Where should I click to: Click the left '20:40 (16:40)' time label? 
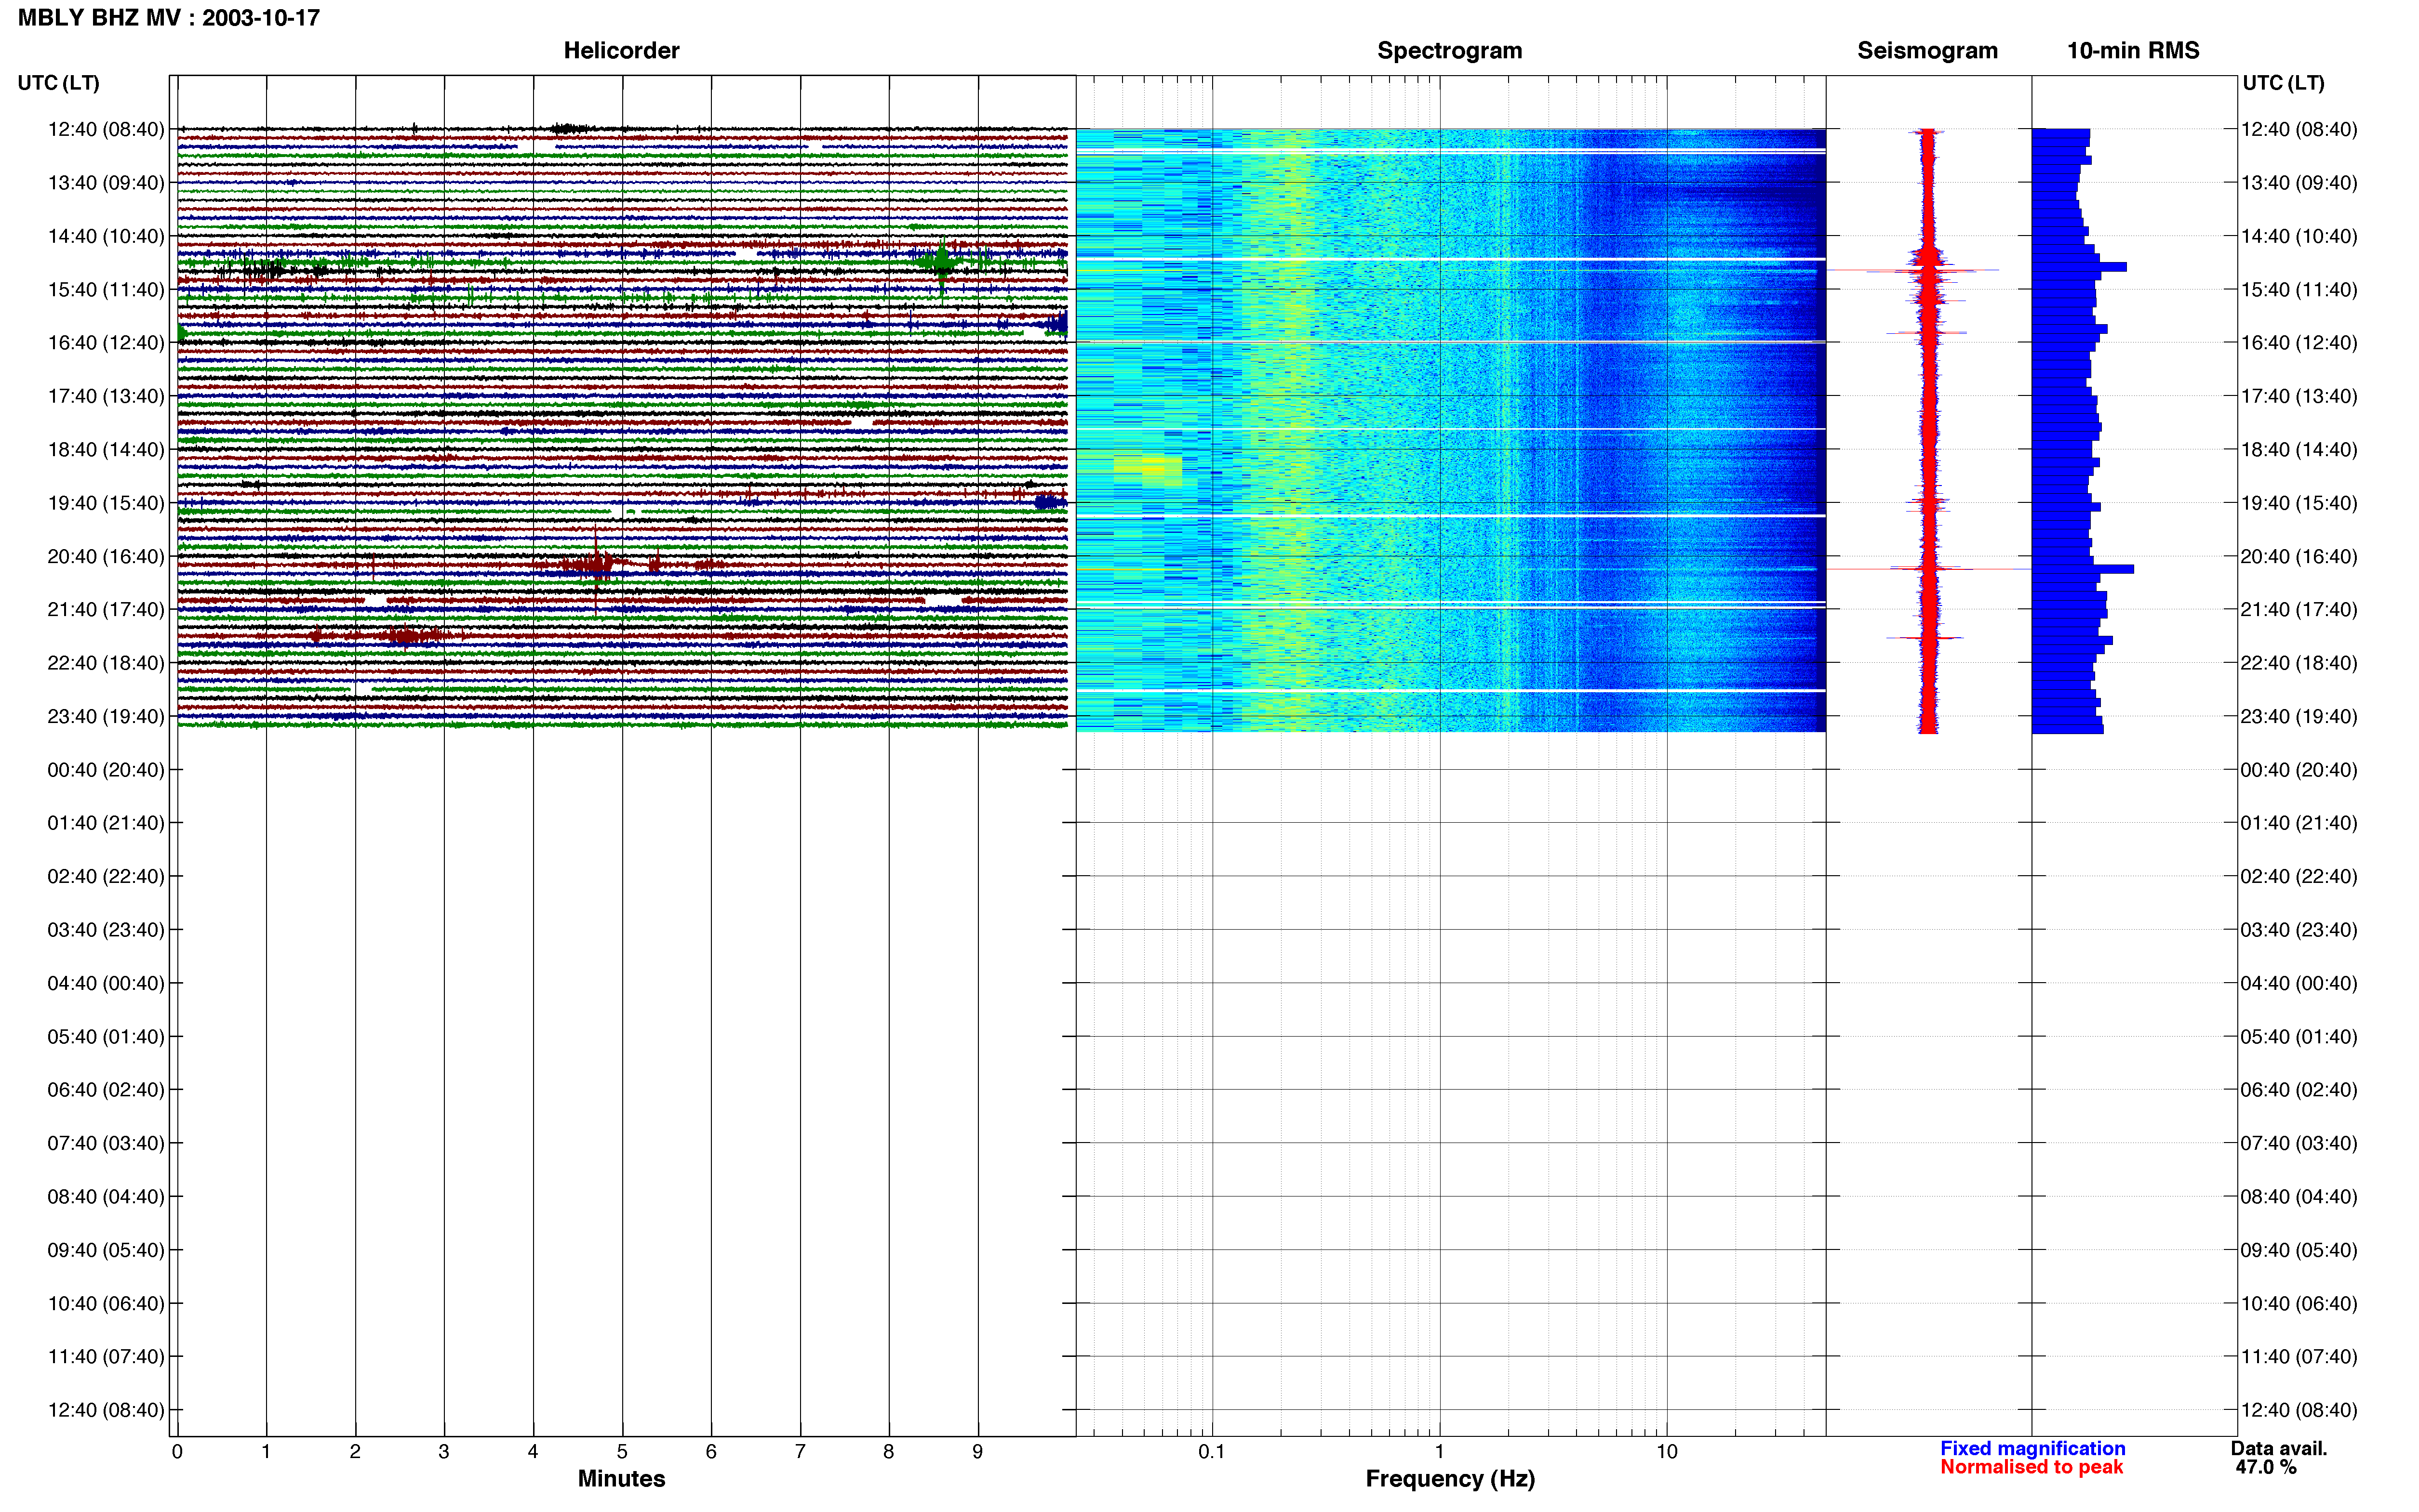pos(106,556)
